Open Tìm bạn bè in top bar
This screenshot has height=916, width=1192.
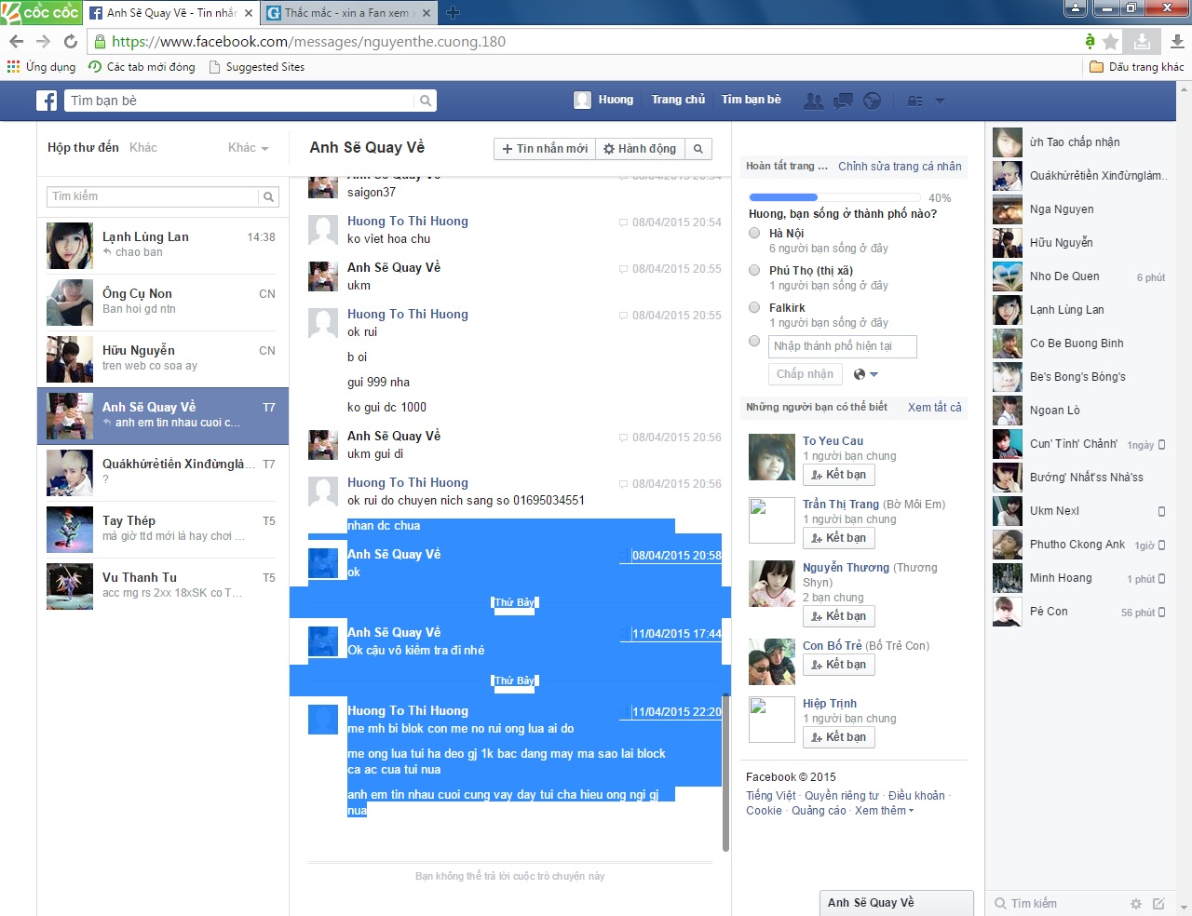(x=751, y=100)
